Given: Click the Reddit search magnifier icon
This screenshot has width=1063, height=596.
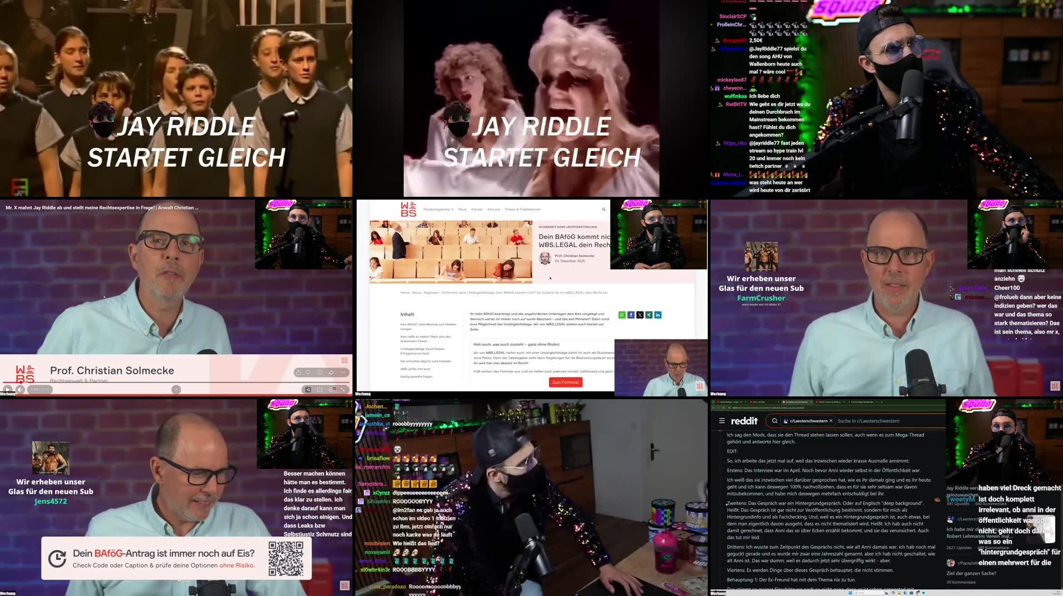Looking at the screenshot, I should click(x=774, y=421).
